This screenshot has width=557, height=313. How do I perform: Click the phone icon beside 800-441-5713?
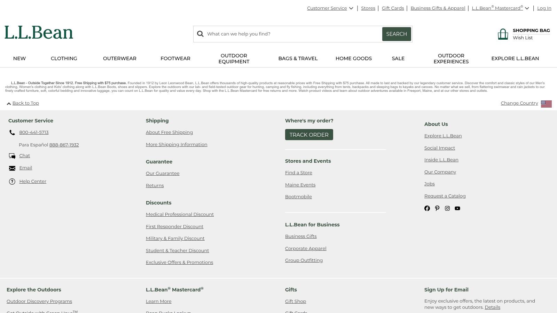(12, 133)
